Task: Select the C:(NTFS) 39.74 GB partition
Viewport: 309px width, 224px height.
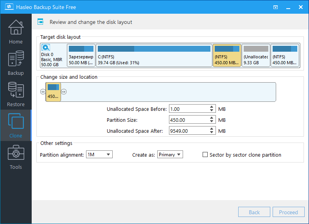Action: [x=154, y=56]
